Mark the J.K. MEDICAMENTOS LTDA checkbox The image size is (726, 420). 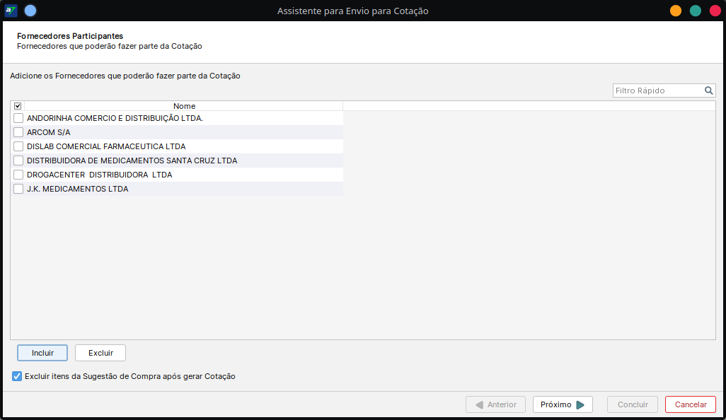click(18, 189)
